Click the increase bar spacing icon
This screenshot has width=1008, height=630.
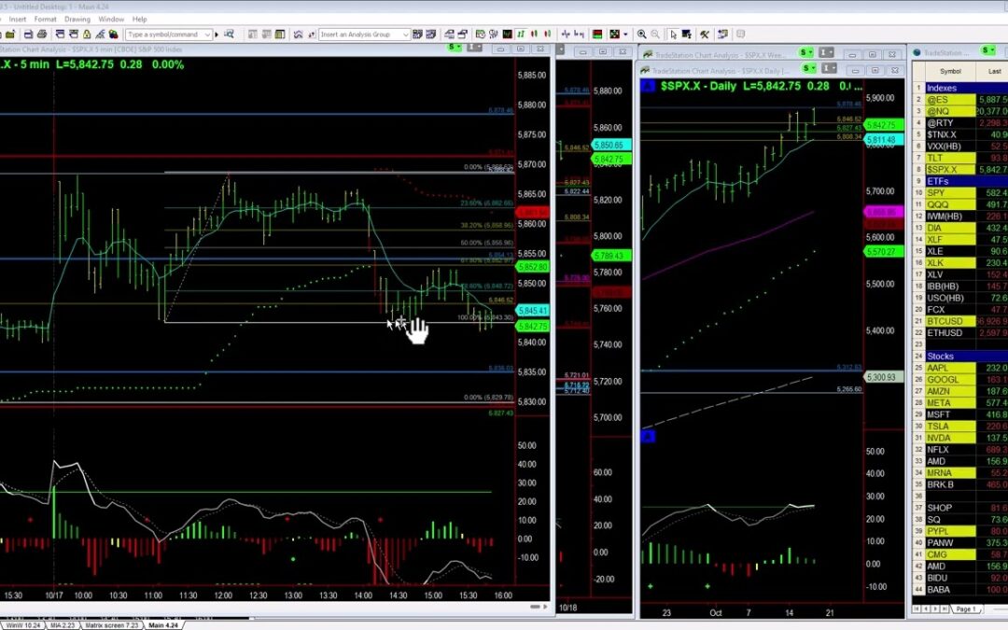click(580, 35)
